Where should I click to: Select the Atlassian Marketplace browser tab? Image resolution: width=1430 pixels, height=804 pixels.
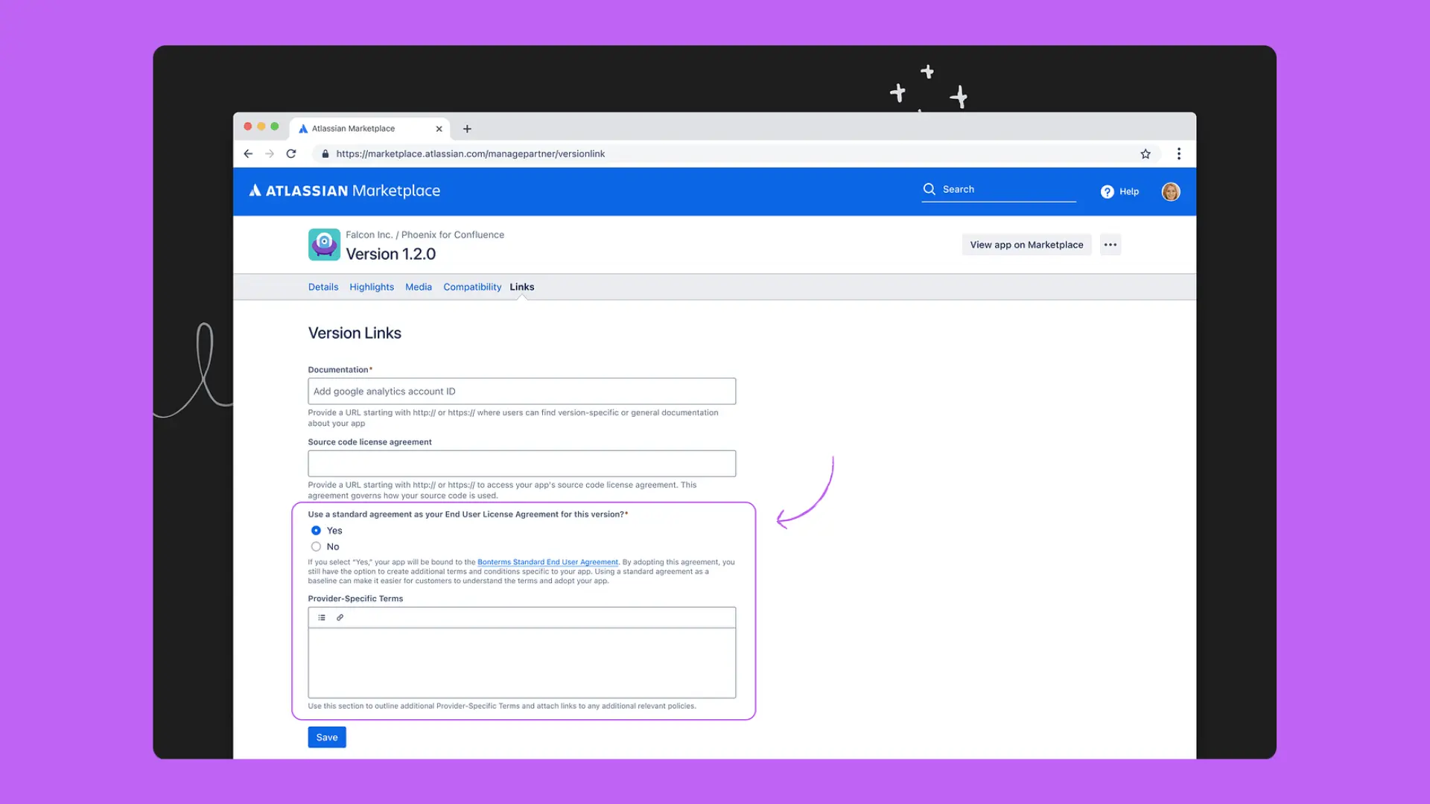(370, 129)
